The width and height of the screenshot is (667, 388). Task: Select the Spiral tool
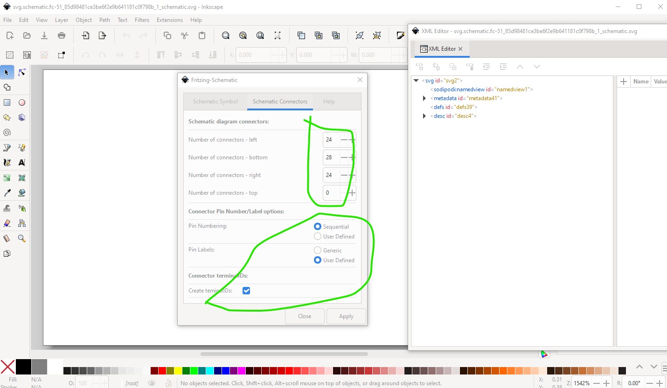(x=7, y=132)
